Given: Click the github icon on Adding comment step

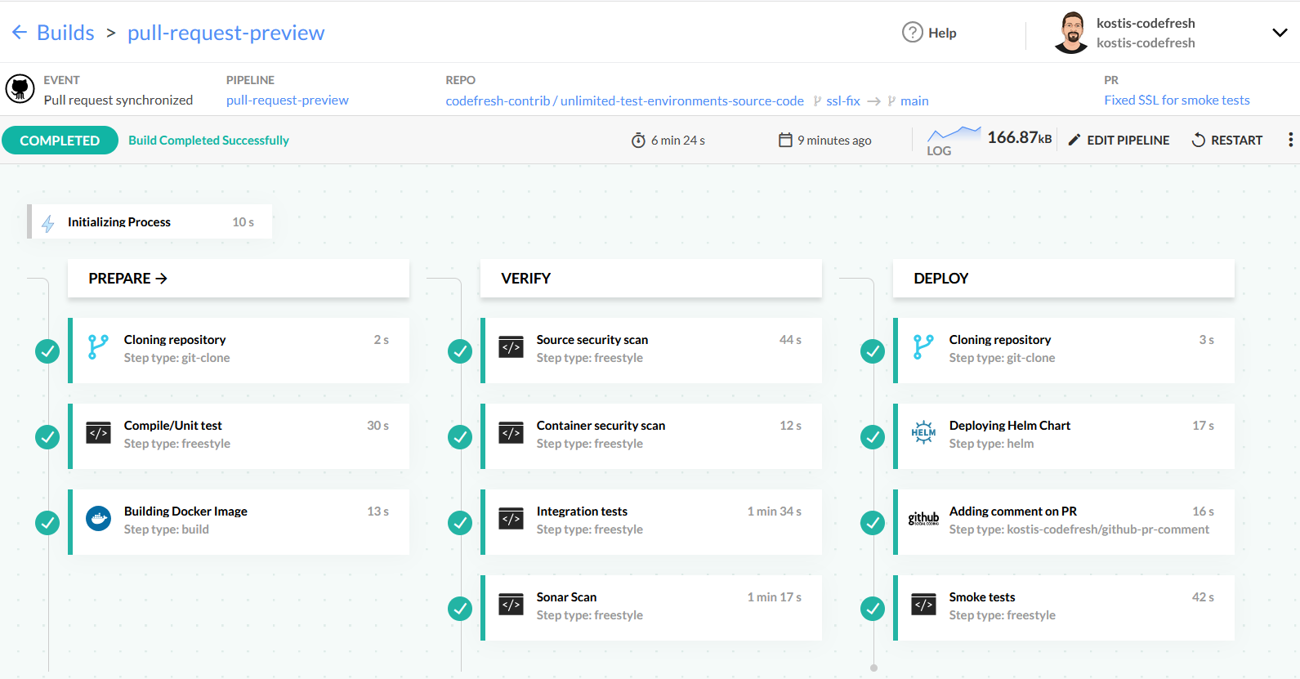Looking at the screenshot, I should coord(923,519).
